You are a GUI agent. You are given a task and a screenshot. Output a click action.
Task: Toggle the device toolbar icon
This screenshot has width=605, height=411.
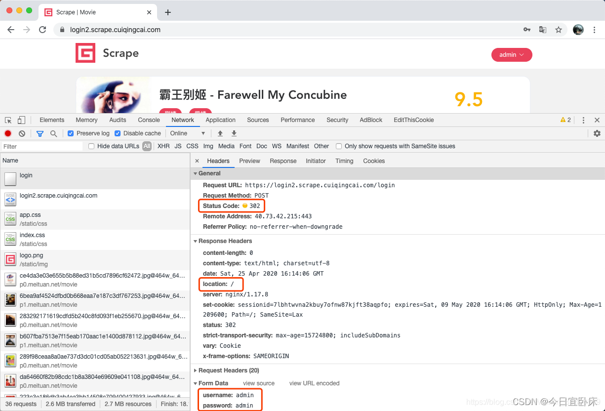(20, 120)
